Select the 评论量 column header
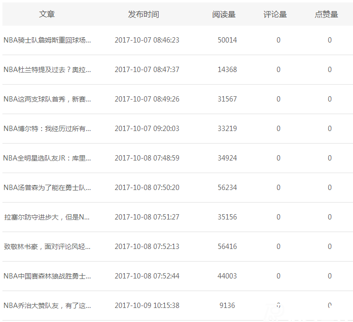This screenshot has height=322, width=353. [x=275, y=15]
